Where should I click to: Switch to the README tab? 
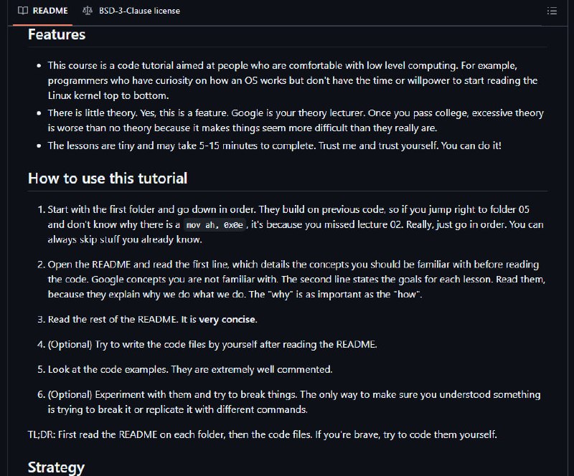[x=43, y=11]
